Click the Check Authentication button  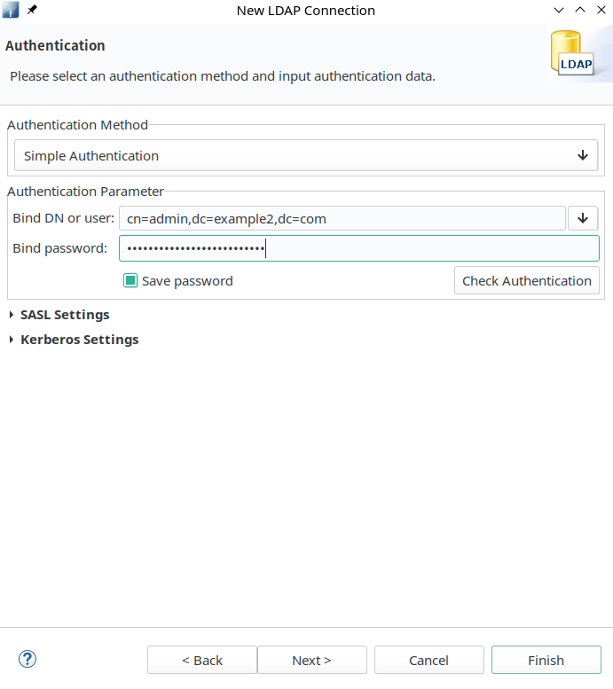tap(527, 281)
